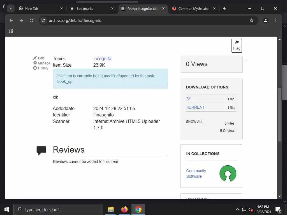287x215 pixels.
Task: Open the Edit item link
Action: (x=39, y=58)
